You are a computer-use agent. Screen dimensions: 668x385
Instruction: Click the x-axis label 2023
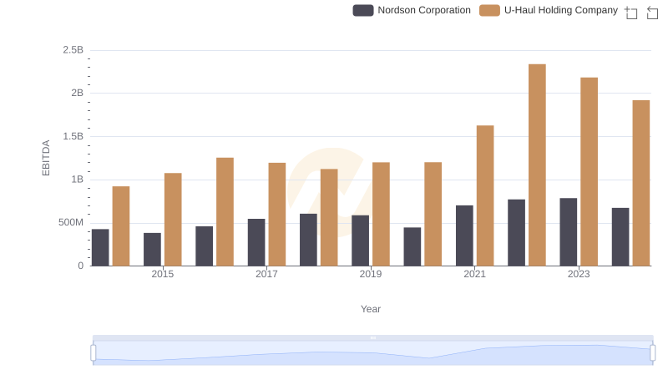click(579, 274)
